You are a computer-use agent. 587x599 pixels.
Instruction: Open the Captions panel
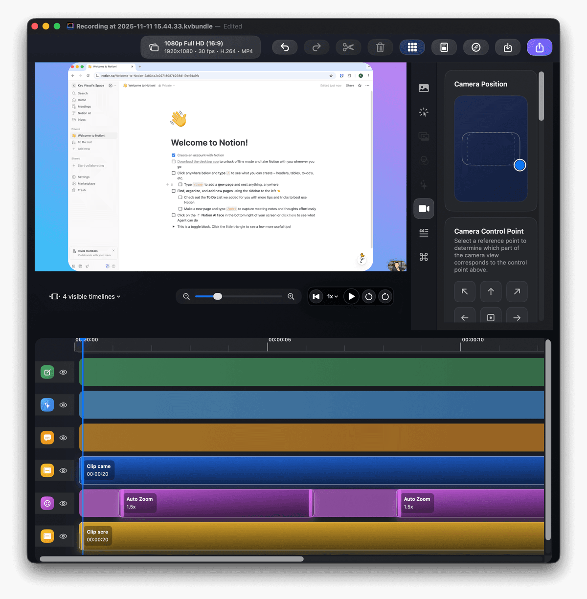pos(424,232)
